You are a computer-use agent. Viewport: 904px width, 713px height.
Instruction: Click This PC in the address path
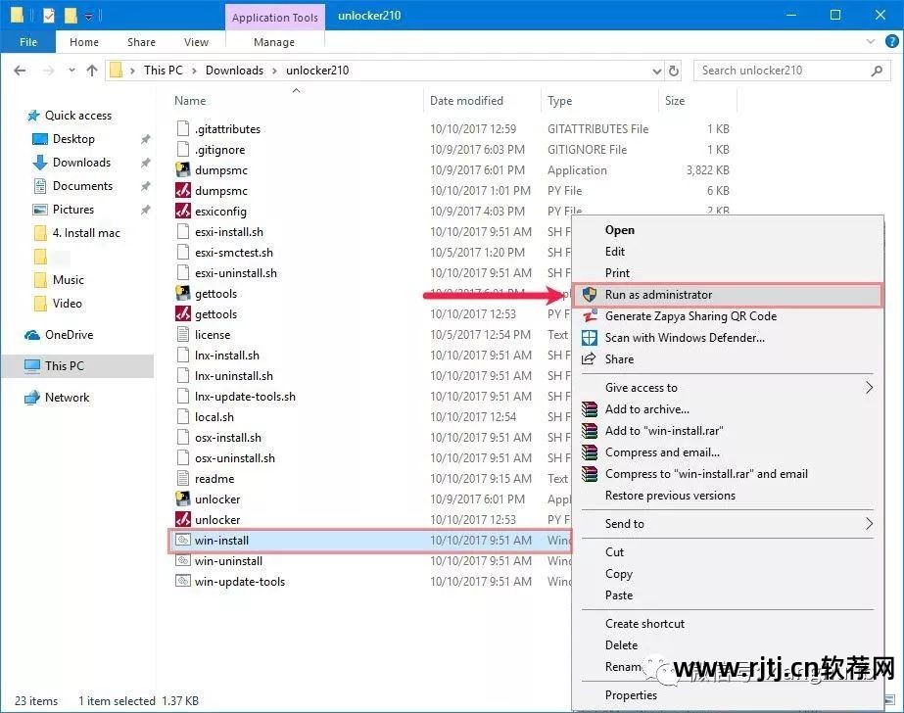click(x=164, y=71)
